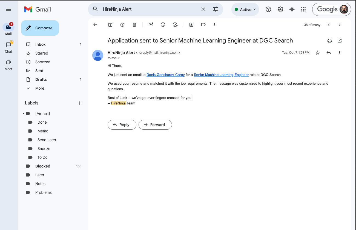Snooze this email with the clock icon
This screenshot has height=230, width=356.
tap(163, 25)
